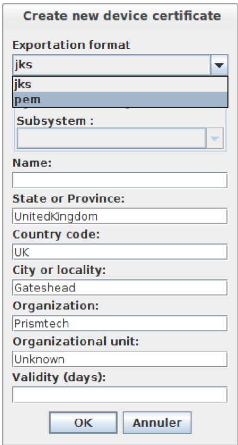Viewport: 238px width, 445px height.
Task: Select the Country code field with UK
Action: pyautogui.click(x=120, y=252)
